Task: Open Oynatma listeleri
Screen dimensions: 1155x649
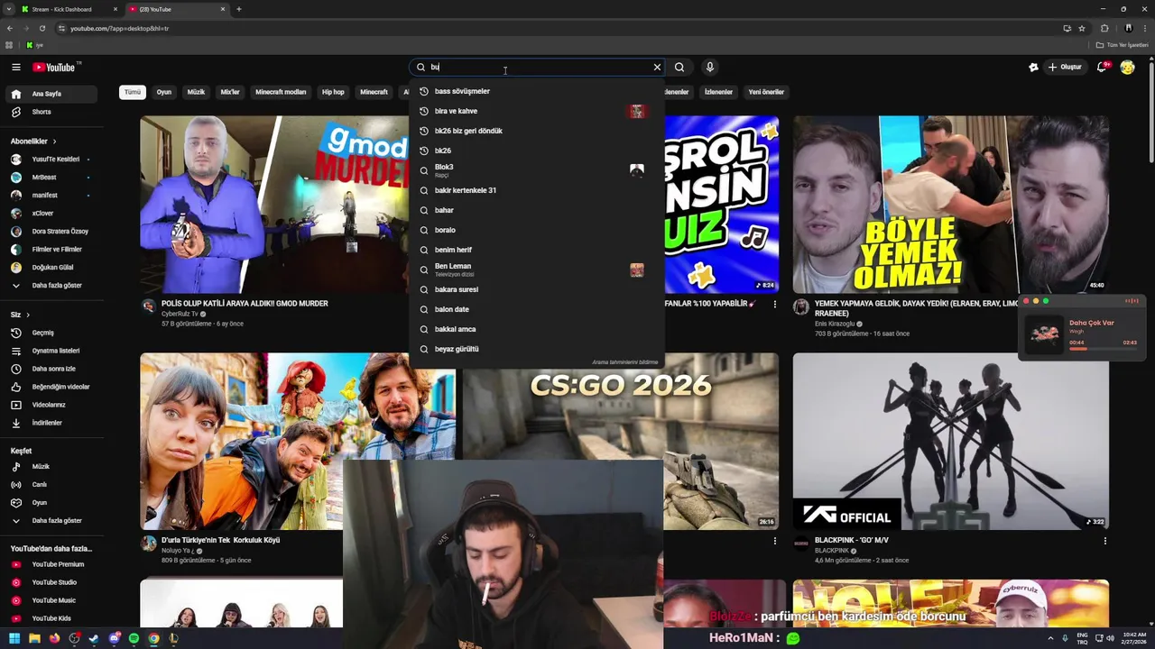Action: (51, 351)
